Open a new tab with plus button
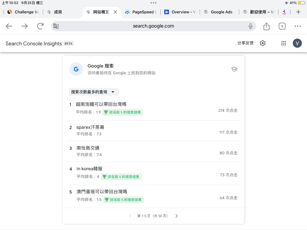 coord(298,12)
